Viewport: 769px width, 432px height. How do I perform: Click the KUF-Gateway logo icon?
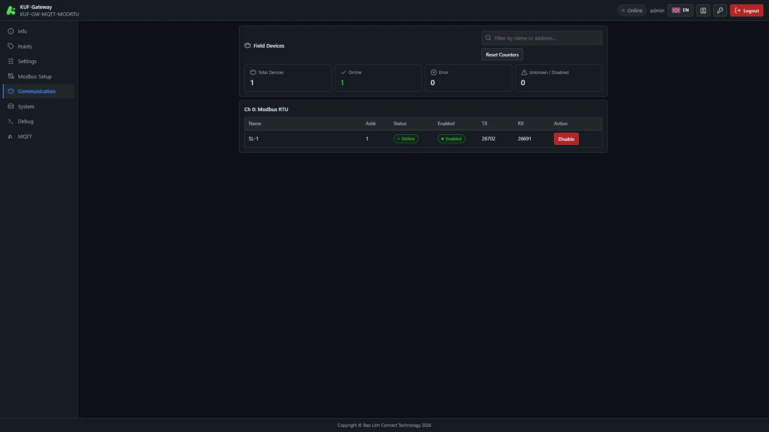[x=11, y=10]
